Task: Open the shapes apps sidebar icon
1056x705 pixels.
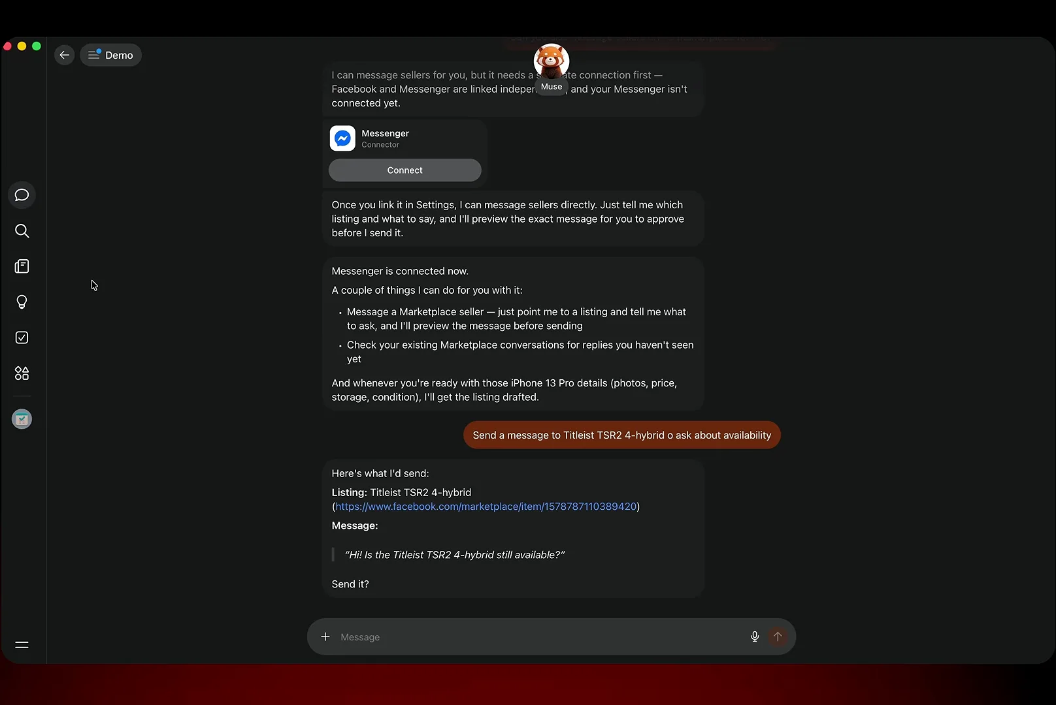Action: tap(22, 373)
